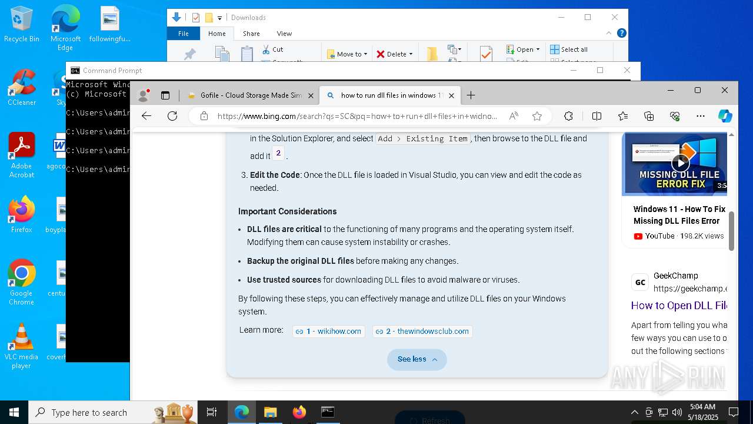Collapse the File Explorer ribbon chevron

click(x=609, y=33)
